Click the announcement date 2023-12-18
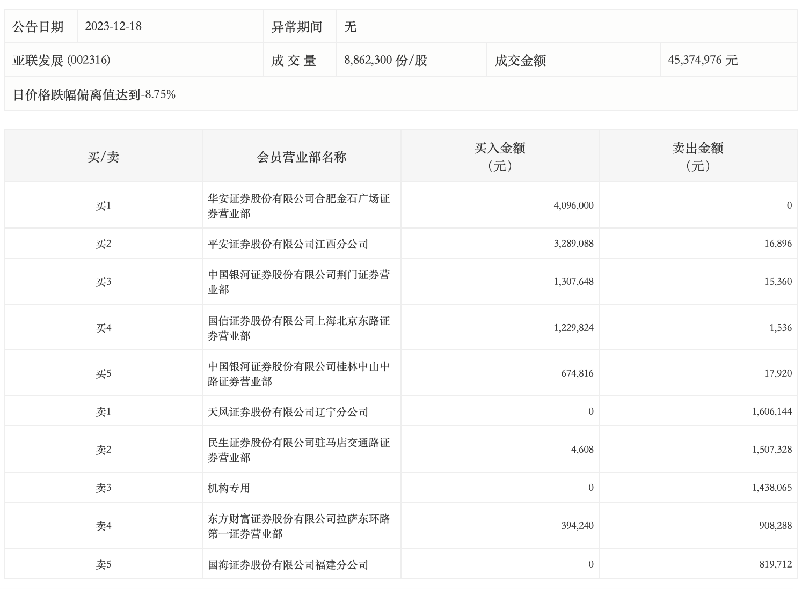This screenshot has height=589, width=802. (113, 26)
